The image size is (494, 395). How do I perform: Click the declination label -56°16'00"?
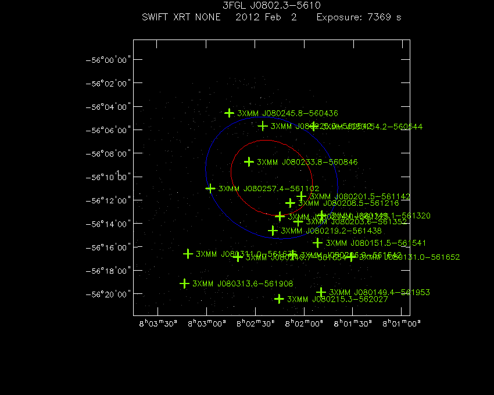pos(108,247)
